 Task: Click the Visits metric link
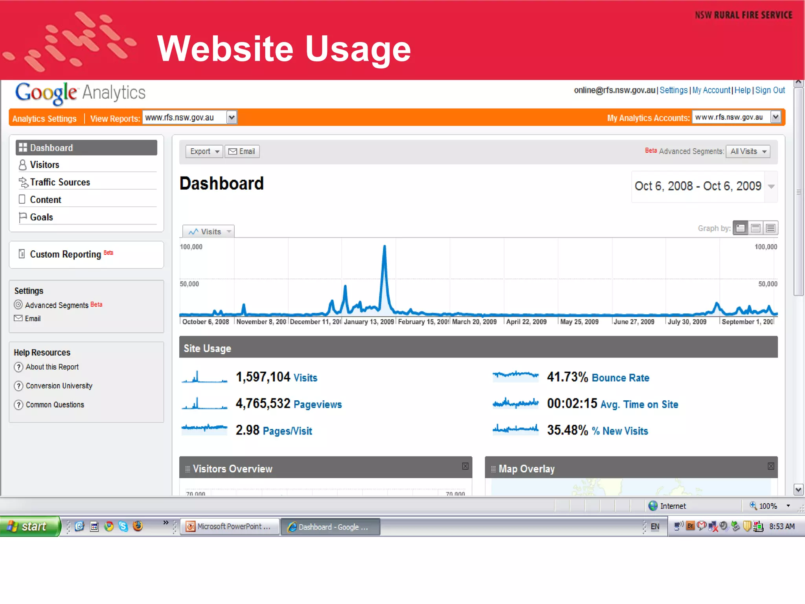tap(305, 378)
